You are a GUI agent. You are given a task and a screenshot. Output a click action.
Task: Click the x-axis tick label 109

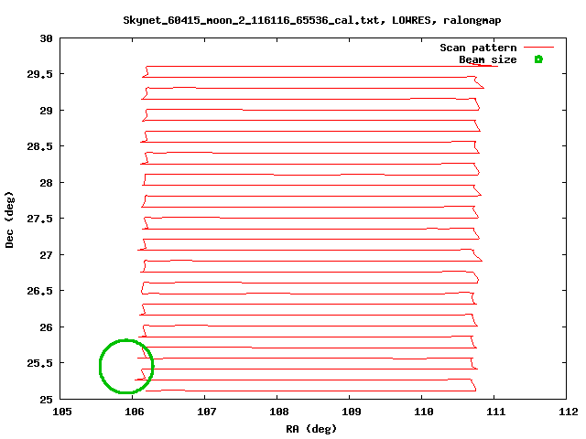tap(352, 412)
